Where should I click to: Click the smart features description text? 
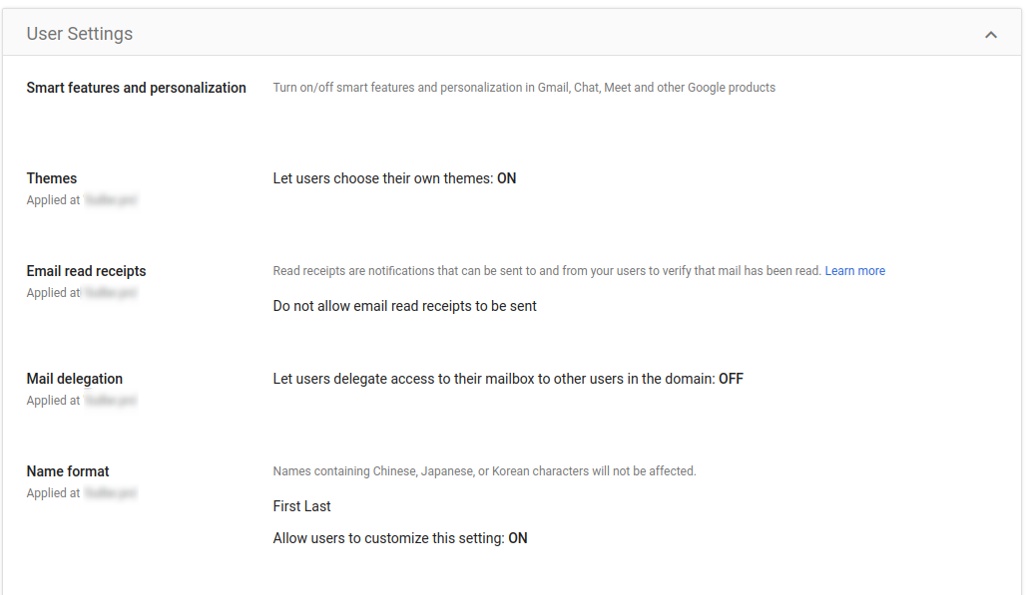coord(524,87)
